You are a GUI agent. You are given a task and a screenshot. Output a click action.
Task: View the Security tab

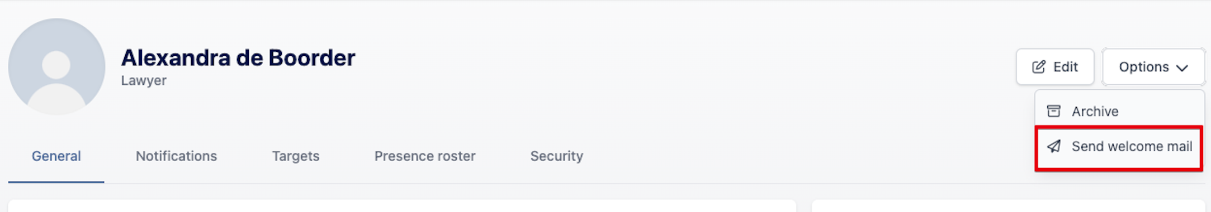coord(556,156)
